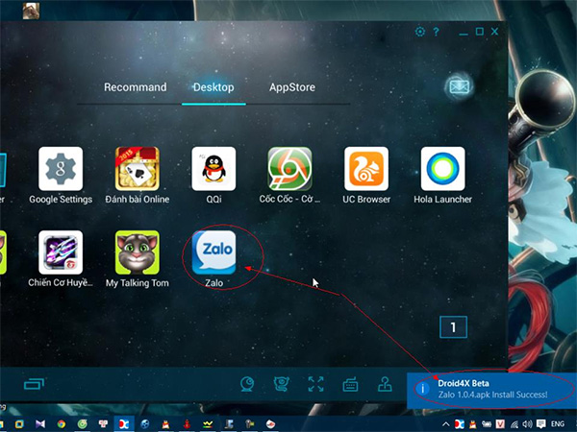Viewport: 577px width, 432px height.
Task: Switch to the Recommand tab
Action: pyautogui.click(x=135, y=87)
